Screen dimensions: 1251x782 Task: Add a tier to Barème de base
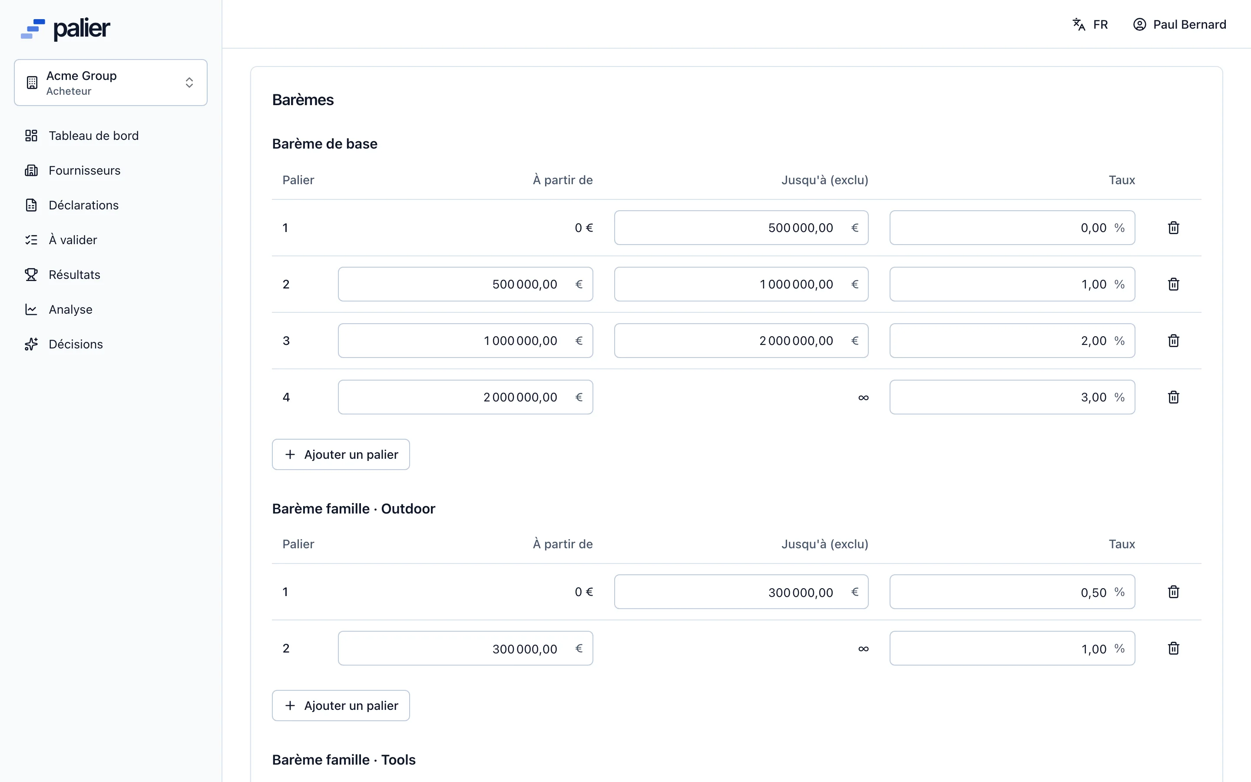pyautogui.click(x=341, y=454)
